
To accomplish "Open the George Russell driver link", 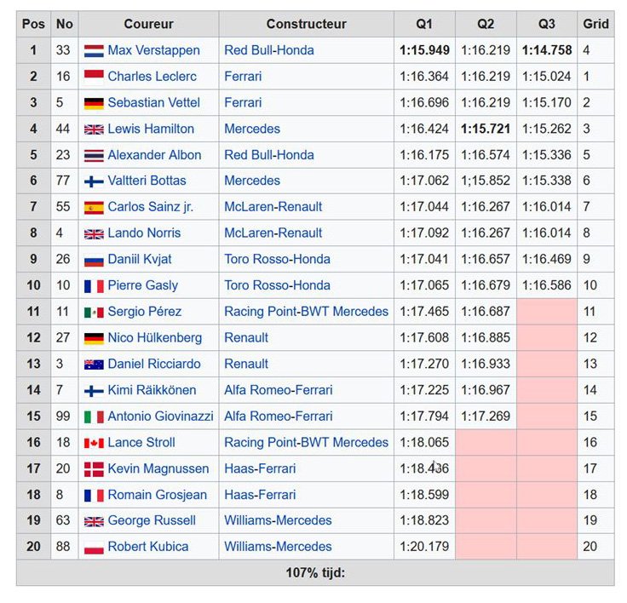I will point(152,520).
